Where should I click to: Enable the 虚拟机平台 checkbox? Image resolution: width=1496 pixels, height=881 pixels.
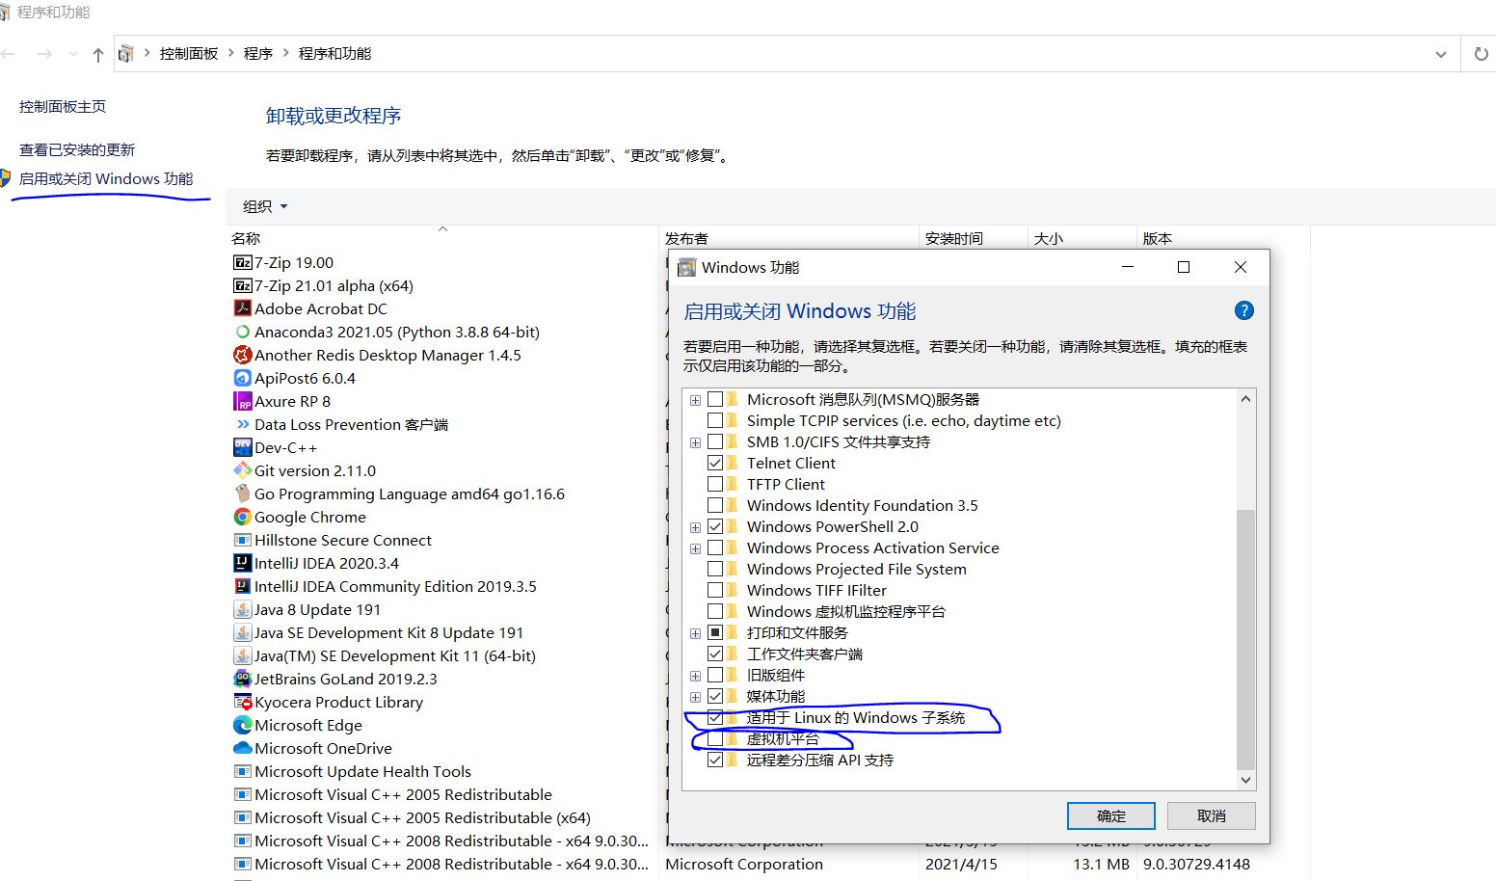tap(715, 738)
